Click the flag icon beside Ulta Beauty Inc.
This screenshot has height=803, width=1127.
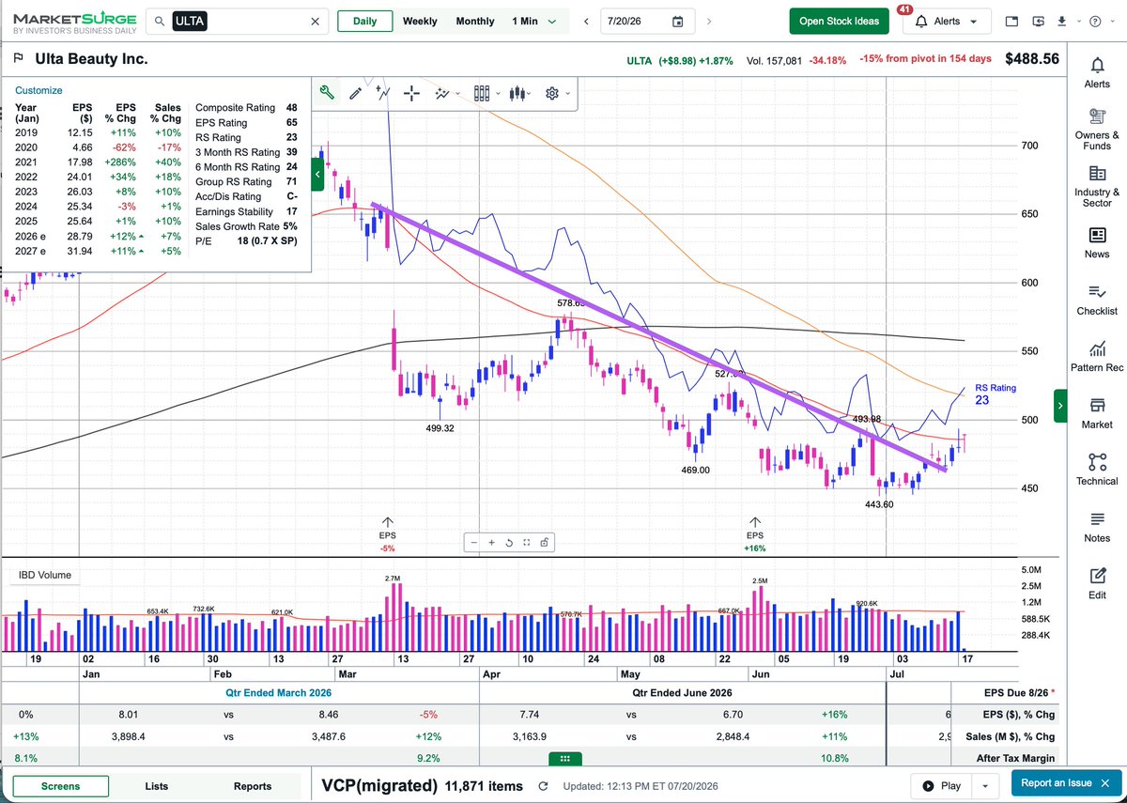[x=18, y=59]
